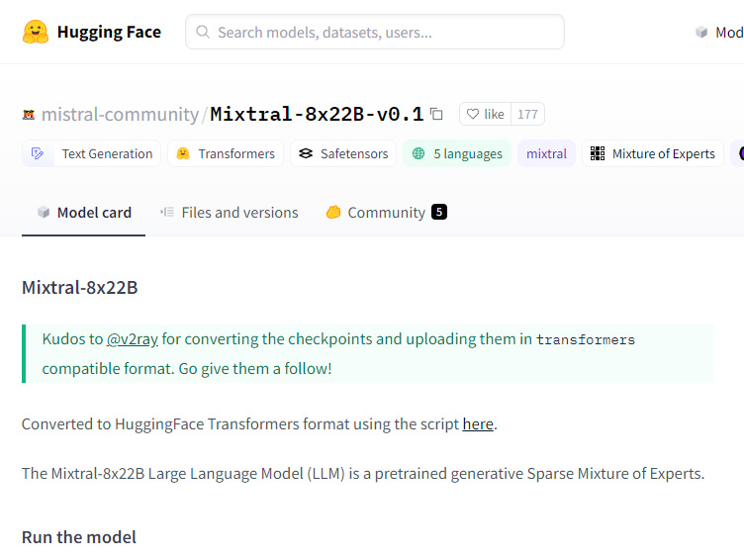View the 177 likes count
This screenshot has width=744, height=558.
(527, 115)
